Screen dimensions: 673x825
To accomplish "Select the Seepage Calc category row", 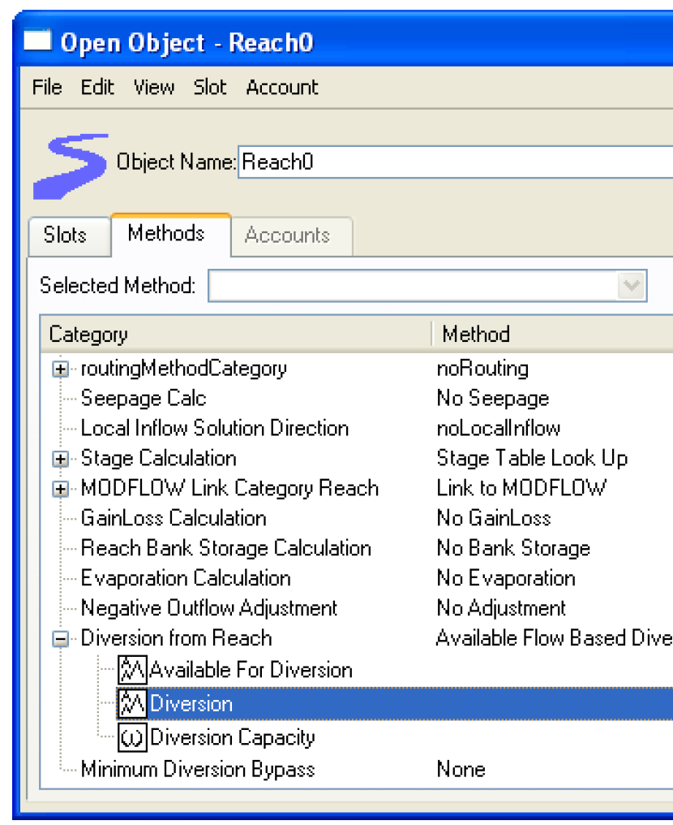I will 357,399.
